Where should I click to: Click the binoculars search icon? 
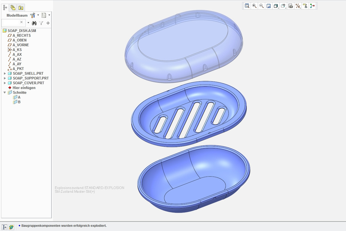(x=34, y=22)
